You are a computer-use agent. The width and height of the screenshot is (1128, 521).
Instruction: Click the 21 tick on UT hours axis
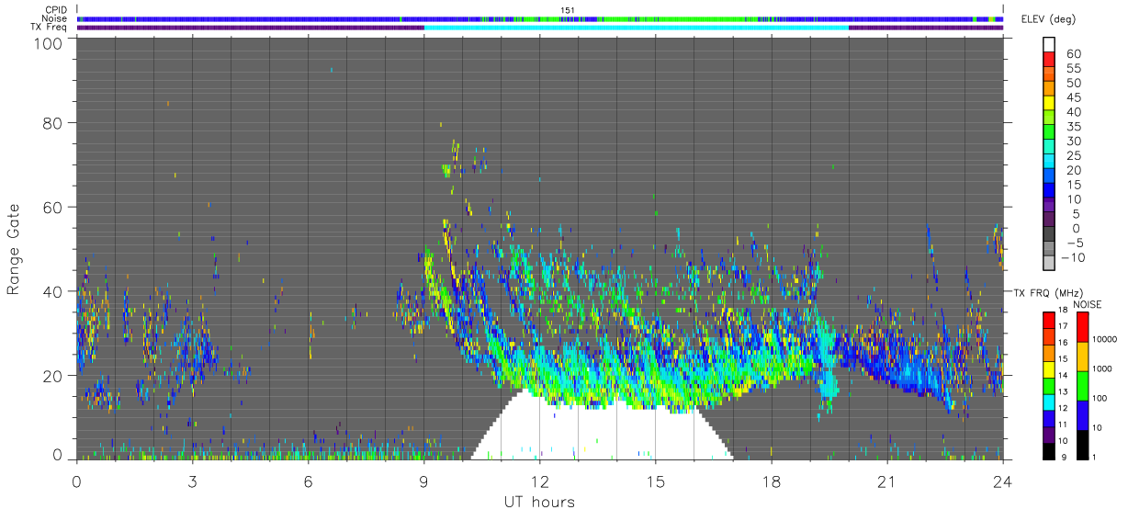coord(887,481)
